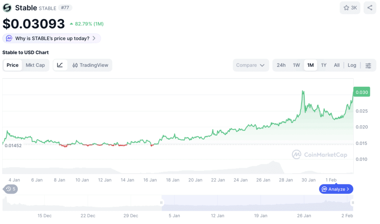Screen dimensions: 380x224
Task: Toggle Log scale on the chart
Action: (x=352, y=65)
